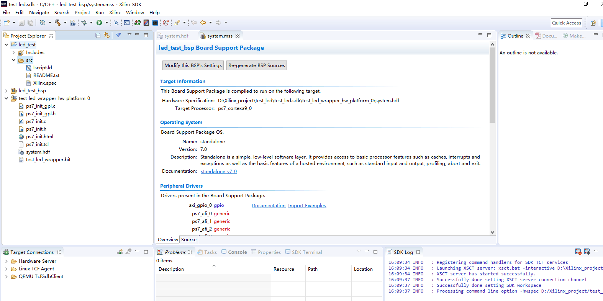Viewport: 603px width, 301px height.
Task: Switch to system.hdf editor tab
Action: tap(173, 36)
